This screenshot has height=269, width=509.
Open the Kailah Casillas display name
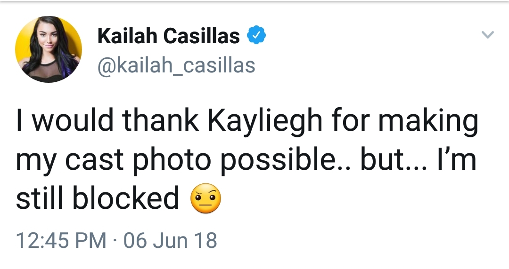click(168, 35)
